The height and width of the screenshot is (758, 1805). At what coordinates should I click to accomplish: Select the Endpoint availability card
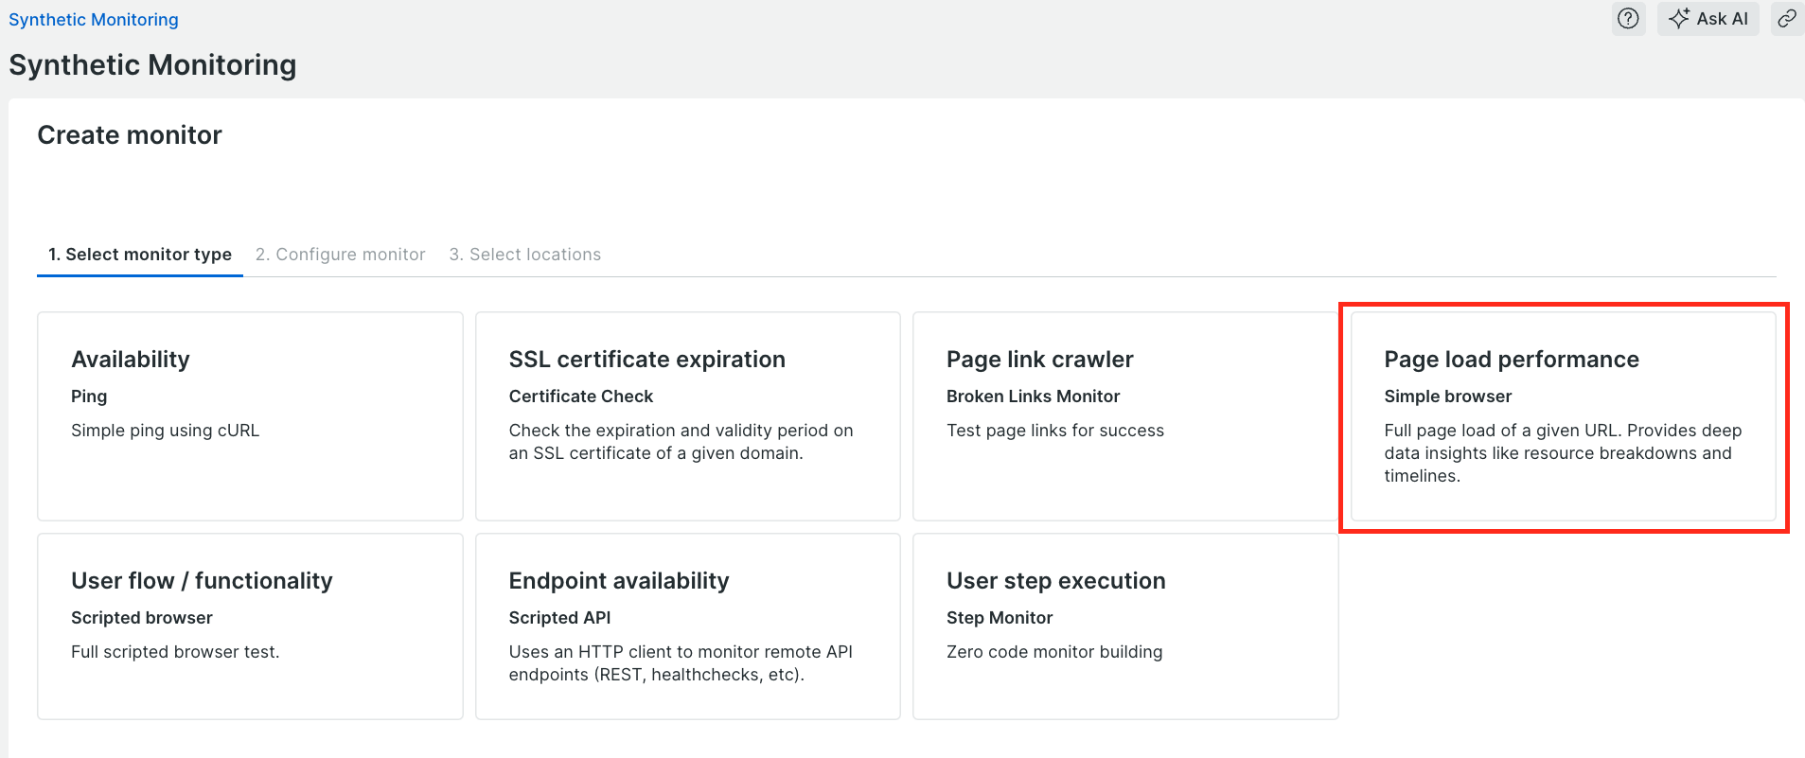(x=687, y=626)
